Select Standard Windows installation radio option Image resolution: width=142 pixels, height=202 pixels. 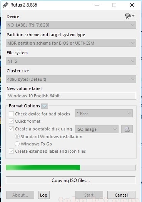(x=17, y=137)
